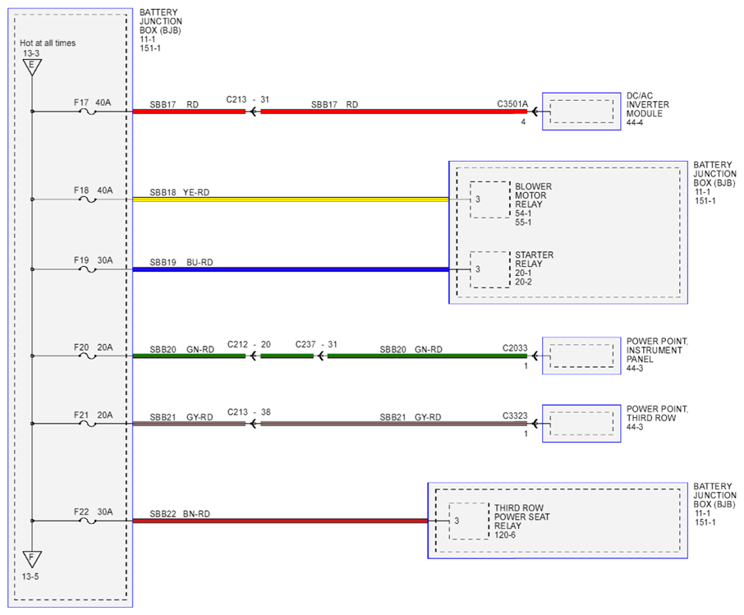The height and width of the screenshot is (615, 744).
Task: Click the 'C212 - 20' connector label
Action: click(249, 345)
